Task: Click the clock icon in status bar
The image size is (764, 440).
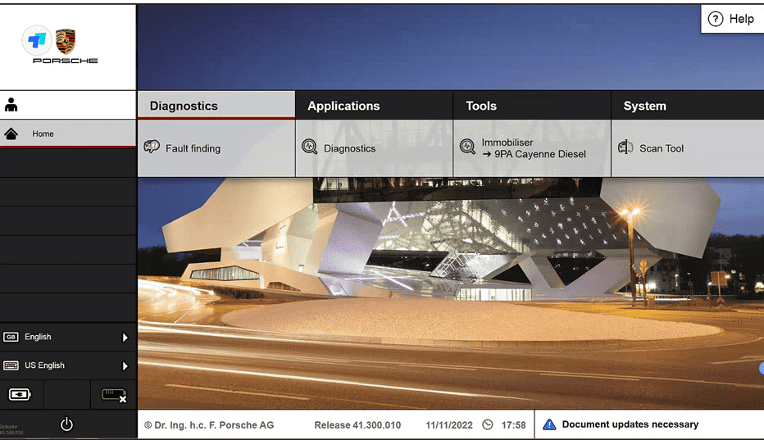Action: (x=488, y=424)
